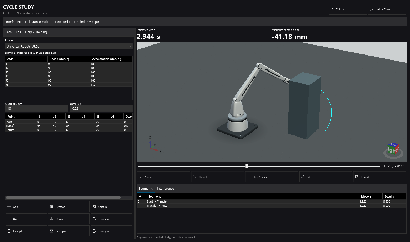This screenshot has height=242, width=410.
Task: Select the Start point row
Action: point(69,122)
